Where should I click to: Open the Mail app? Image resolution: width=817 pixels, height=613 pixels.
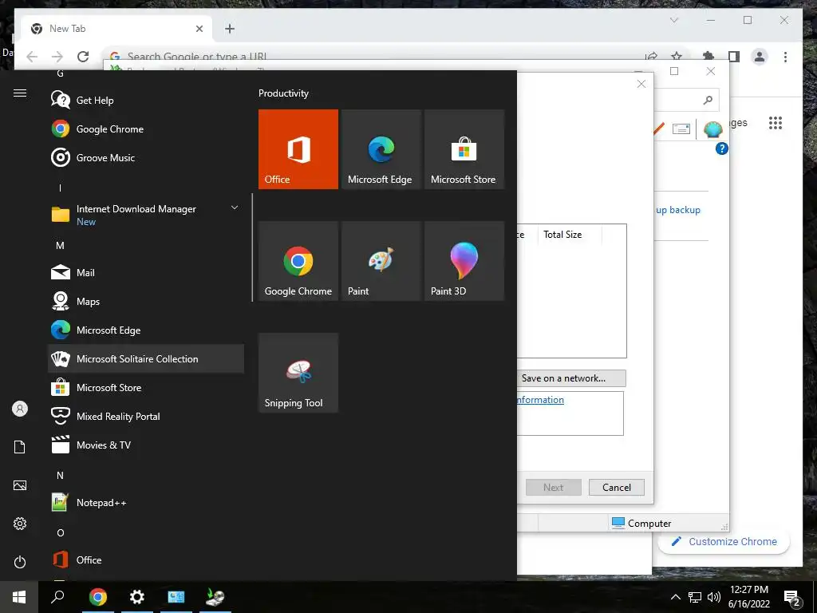coord(146,272)
